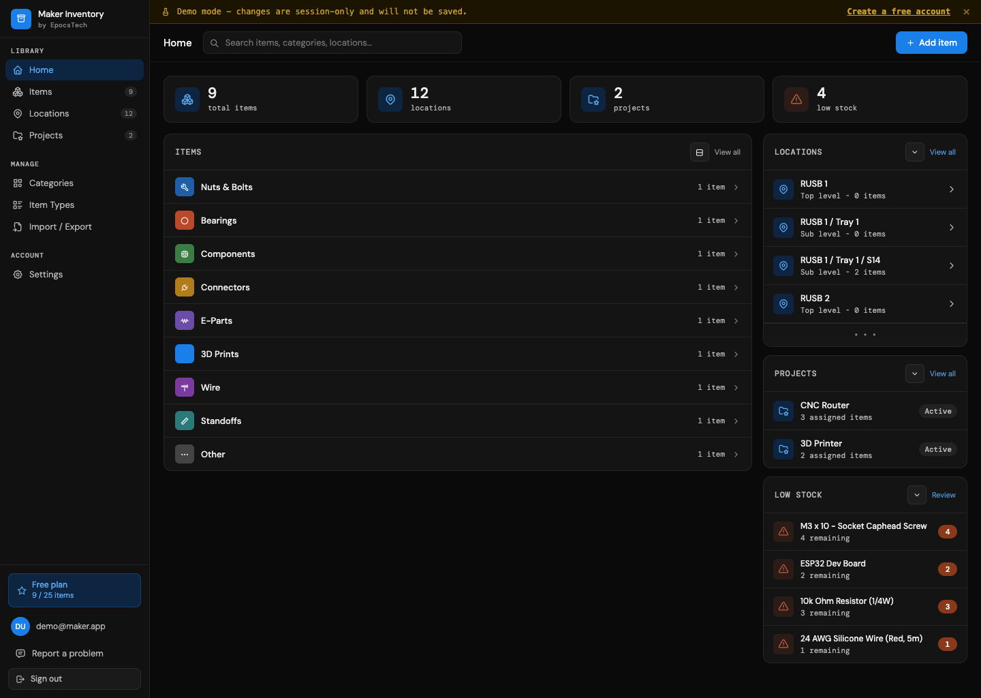Expand RUSB 1 / Tray 1 / S14 chevron

tap(952, 266)
